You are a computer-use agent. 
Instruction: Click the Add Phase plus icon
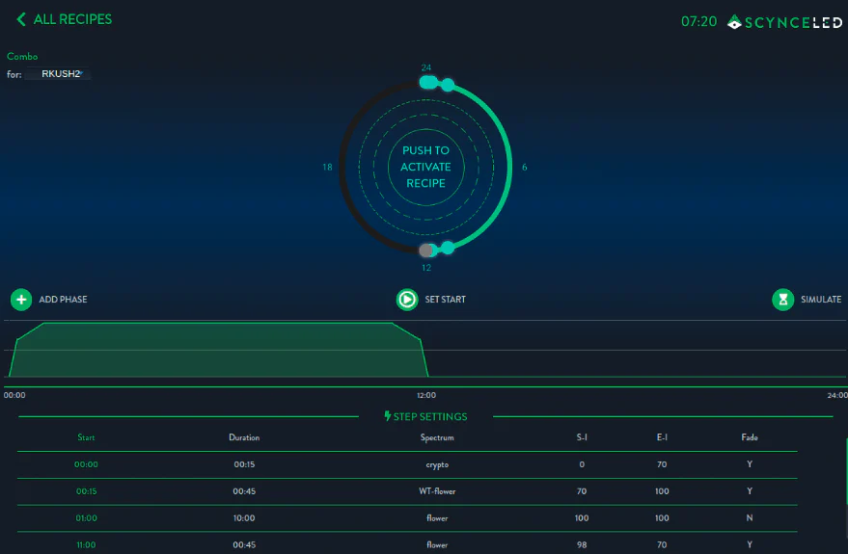[x=21, y=300]
